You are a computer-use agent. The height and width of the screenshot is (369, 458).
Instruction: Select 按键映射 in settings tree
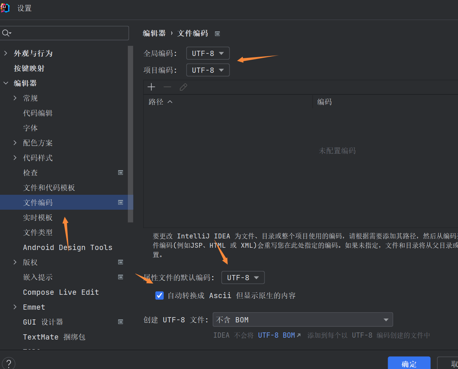(29, 68)
